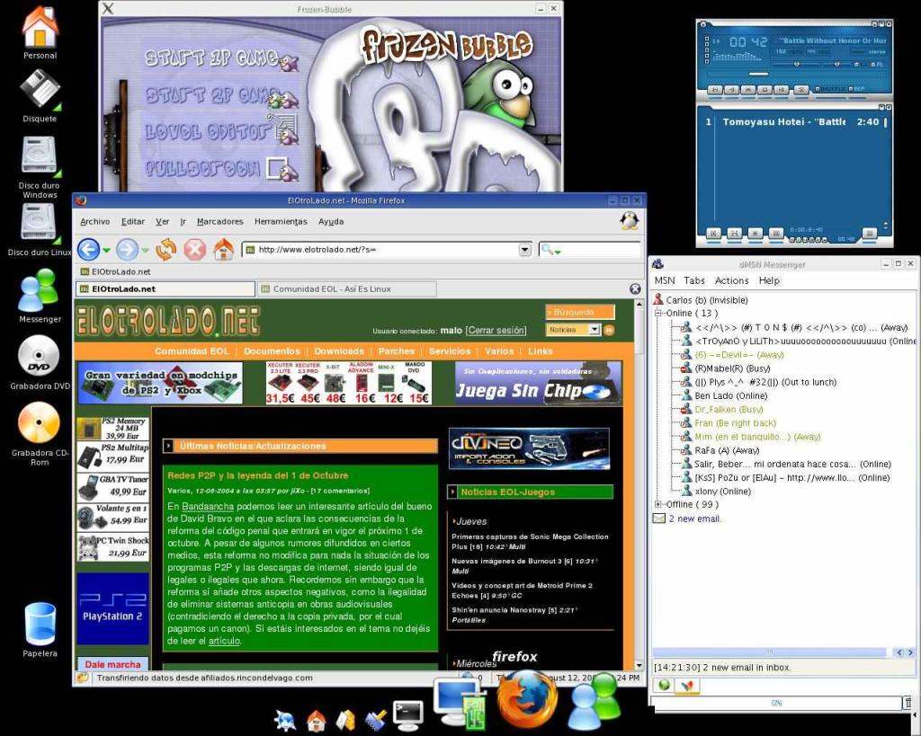Open Forward button history dropdown arrow
This screenshot has width=921, height=736.
point(145,251)
